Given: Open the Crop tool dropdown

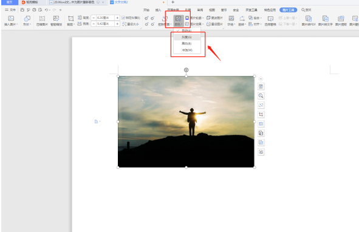Looking at the screenshot, I should (x=70, y=21).
